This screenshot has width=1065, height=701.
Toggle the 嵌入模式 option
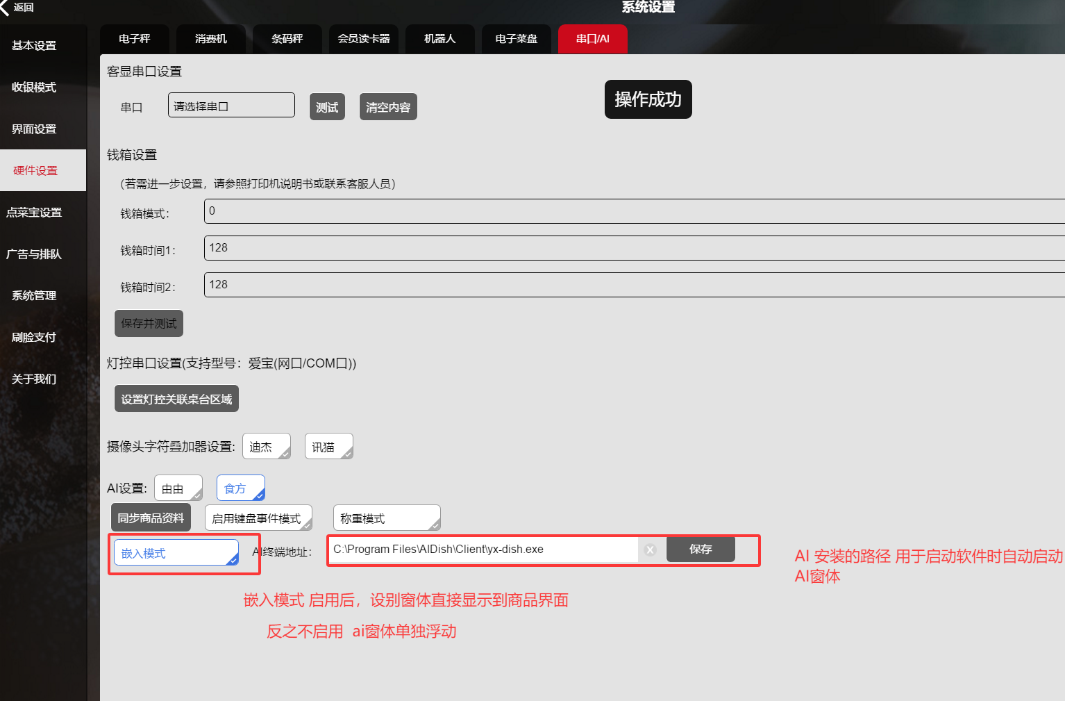[176, 553]
